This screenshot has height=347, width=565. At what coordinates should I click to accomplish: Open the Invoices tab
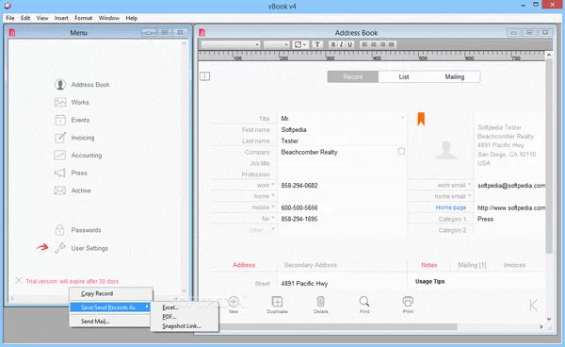click(514, 265)
